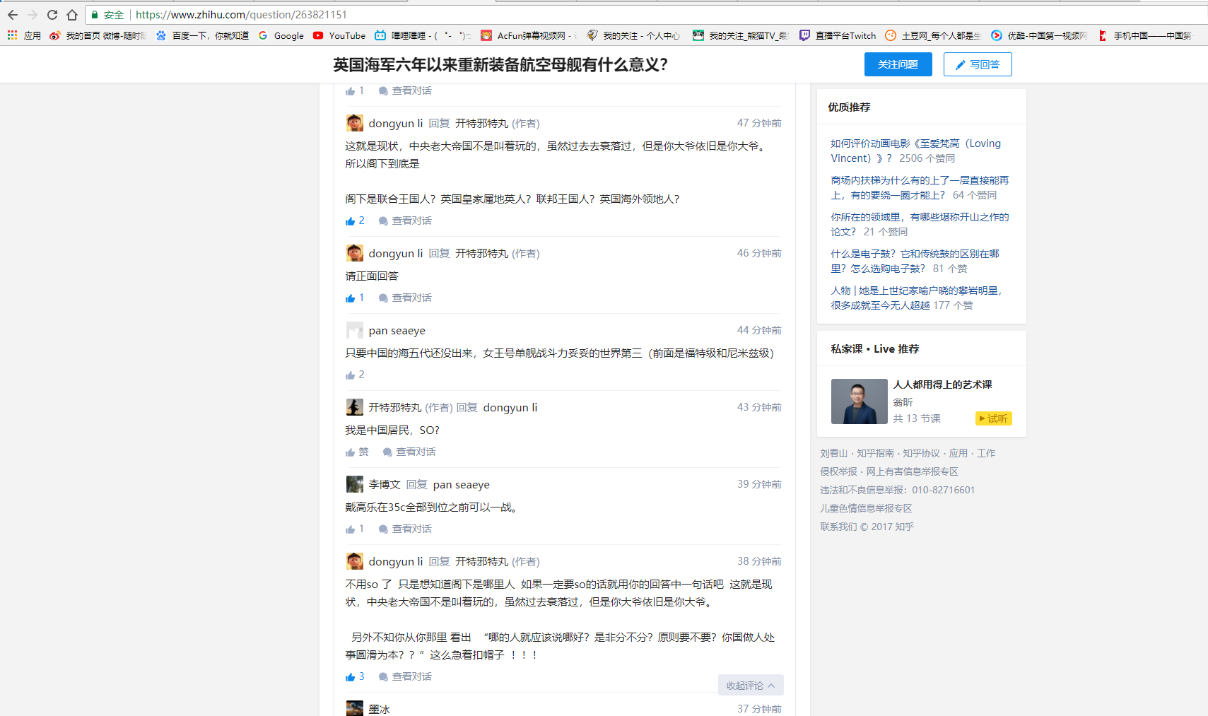Image resolution: width=1208 pixels, height=716 pixels.
Task: Open recommended question 商场内扶梯
Action: 920,187
